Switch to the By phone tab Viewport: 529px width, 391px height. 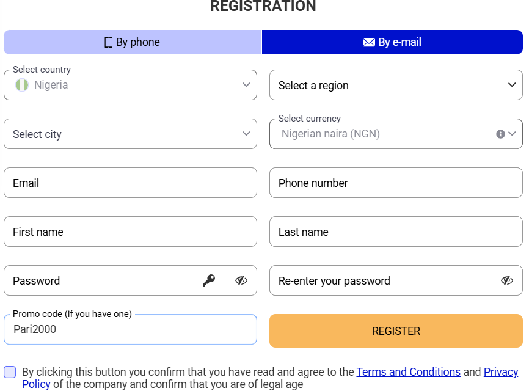pyautogui.click(x=132, y=42)
